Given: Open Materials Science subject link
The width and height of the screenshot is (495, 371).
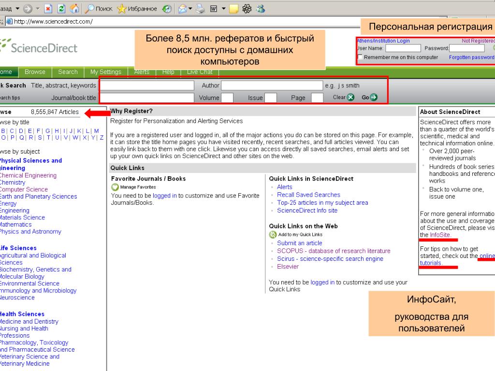Looking at the screenshot, I should coord(22,217).
